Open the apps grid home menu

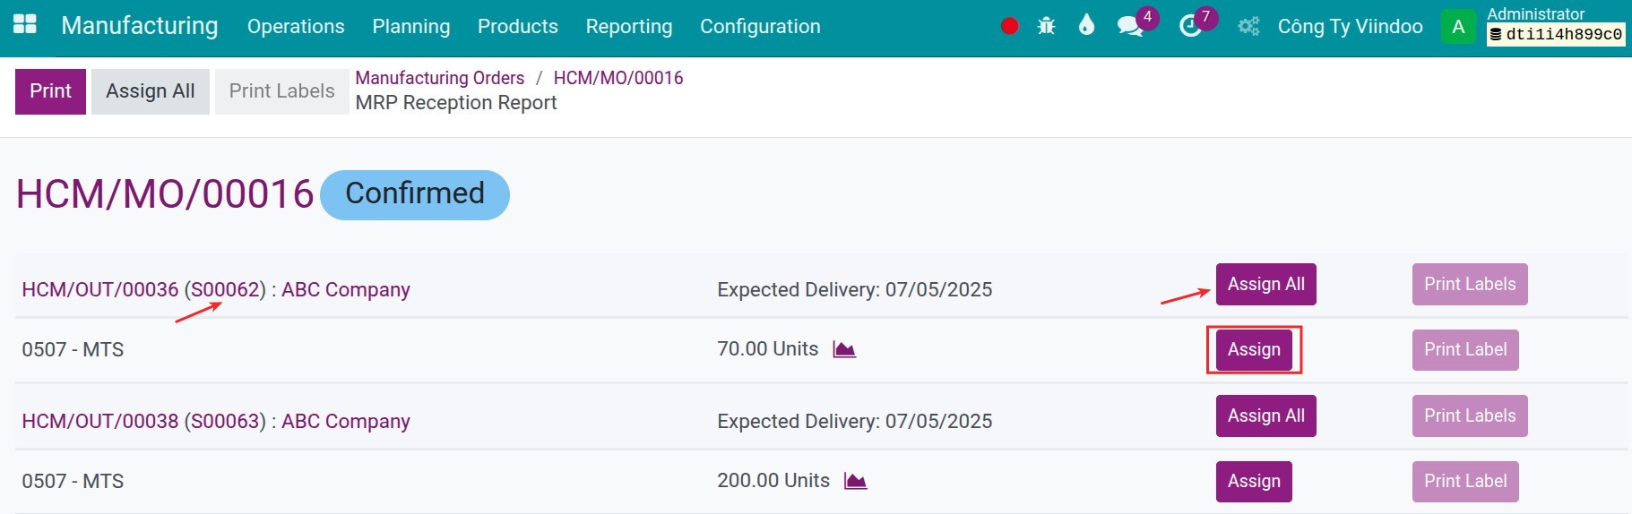tap(24, 25)
